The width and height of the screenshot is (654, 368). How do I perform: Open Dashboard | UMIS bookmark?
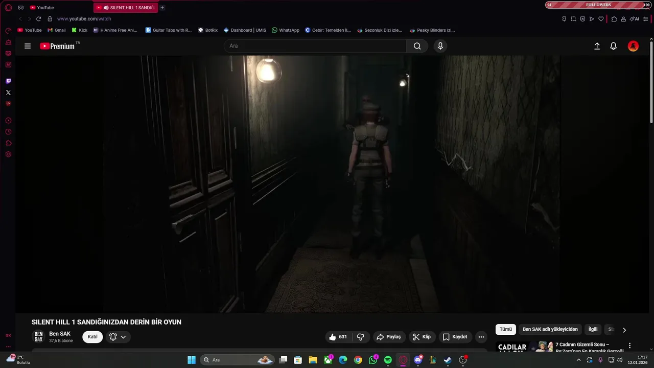click(245, 30)
